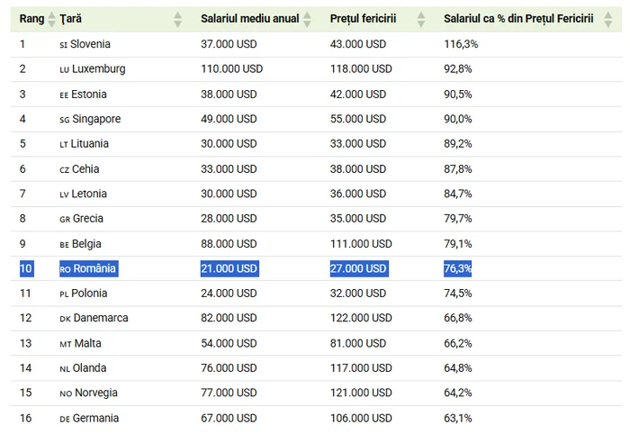Select the Singapore country cell
This screenshot has height=434, width=630.
pos(90,119)
